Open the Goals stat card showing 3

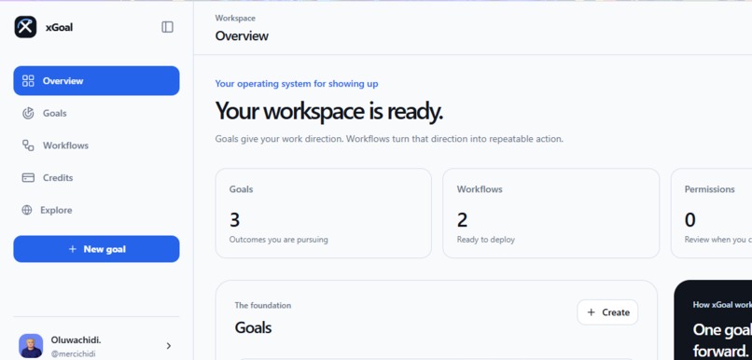[323, 213]
